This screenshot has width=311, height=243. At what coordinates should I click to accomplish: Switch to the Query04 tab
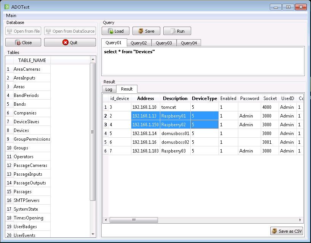[189, 43]
